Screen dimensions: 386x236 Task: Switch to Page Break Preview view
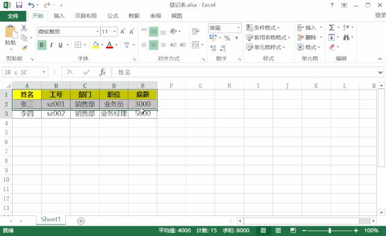point(293,231)
